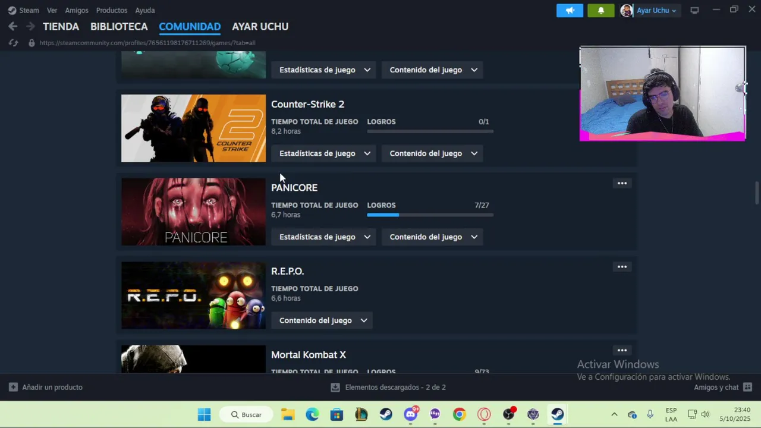
Task: Open the Mortal Kombat X title link
Action: click(x=309, y=354)
